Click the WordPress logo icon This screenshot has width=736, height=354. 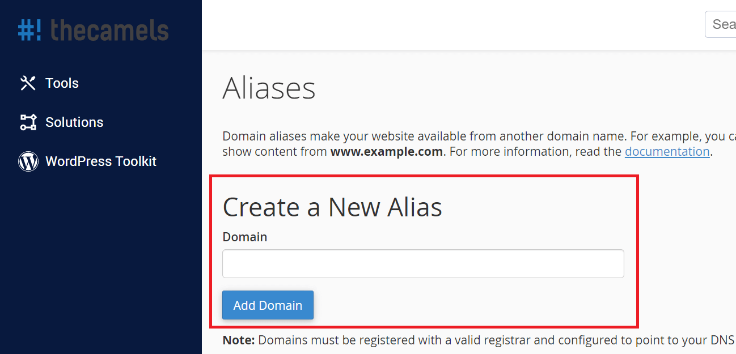(x=28, y=161)
